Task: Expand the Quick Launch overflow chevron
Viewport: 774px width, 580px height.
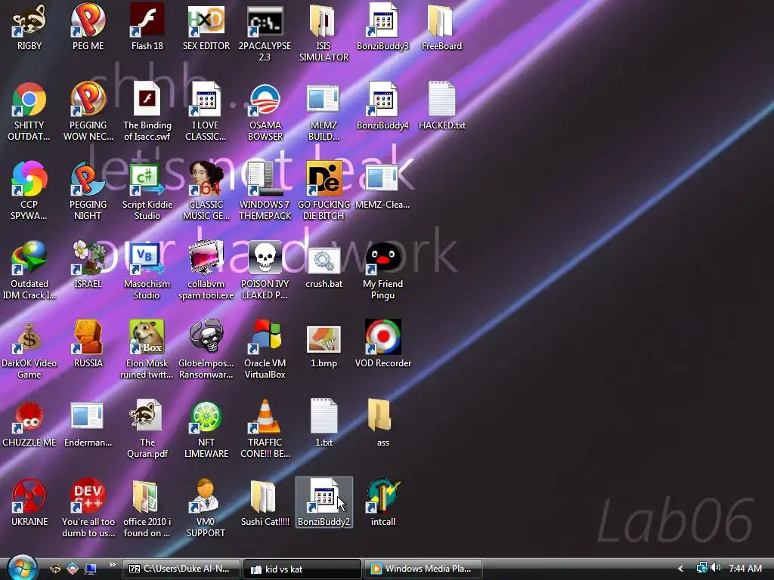Action: point(113,565)
